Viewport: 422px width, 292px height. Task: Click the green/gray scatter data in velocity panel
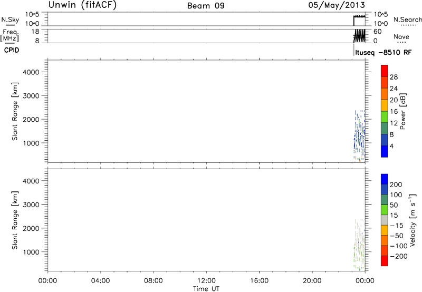(359, 244)
